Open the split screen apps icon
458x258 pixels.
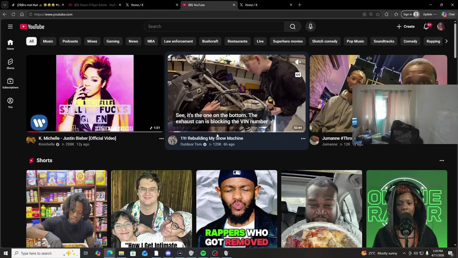click(364, 14)
